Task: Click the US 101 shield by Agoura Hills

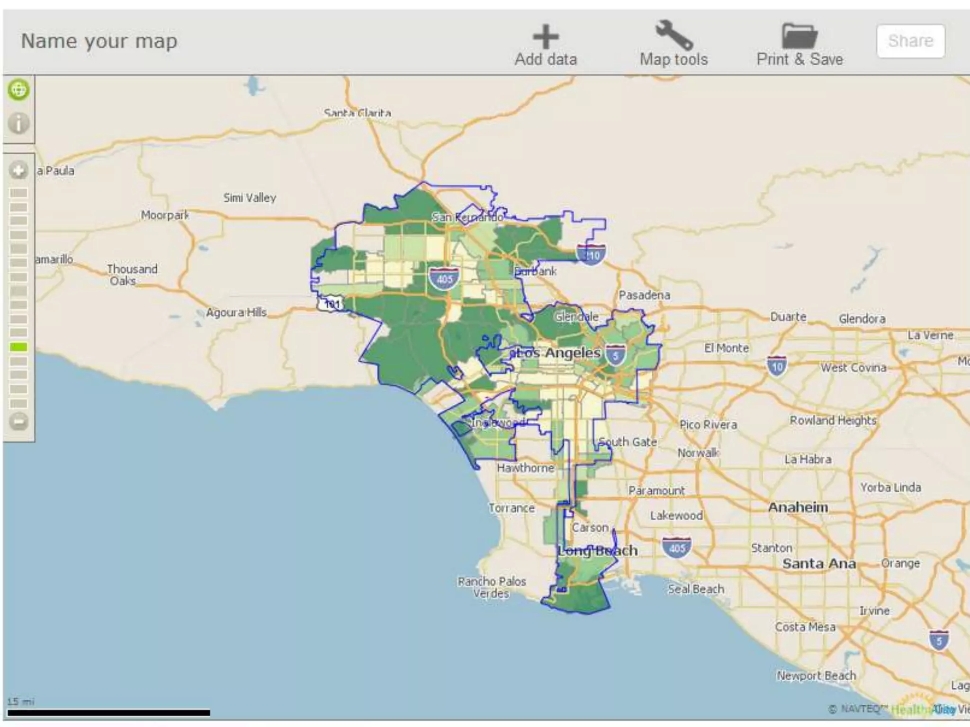Action: (x=332, y=303)
